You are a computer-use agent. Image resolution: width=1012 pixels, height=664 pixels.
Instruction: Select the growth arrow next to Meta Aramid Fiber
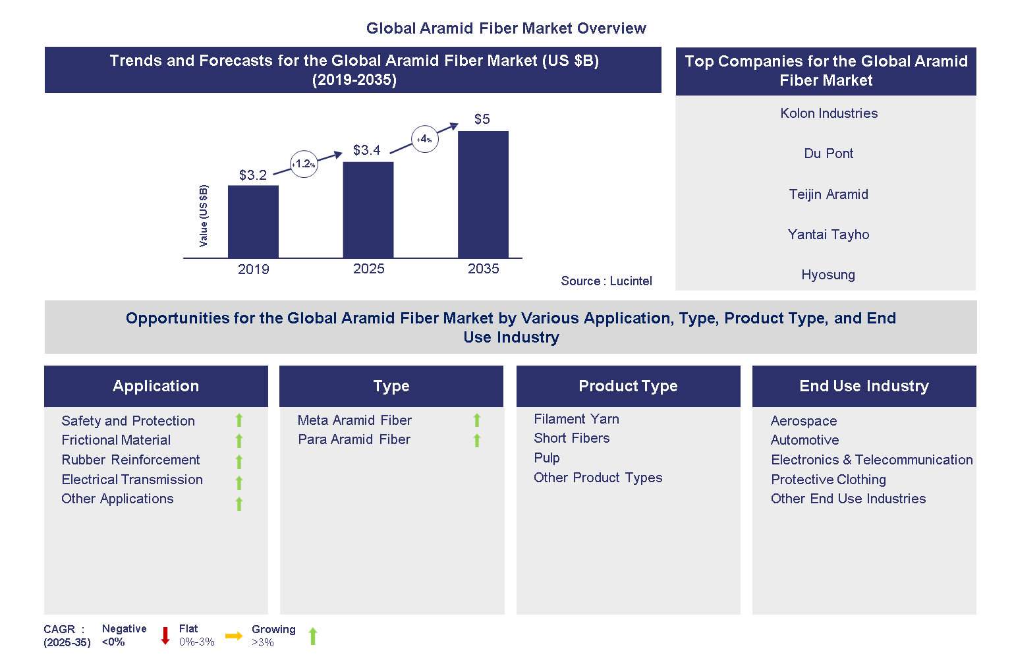click(476, 420)
